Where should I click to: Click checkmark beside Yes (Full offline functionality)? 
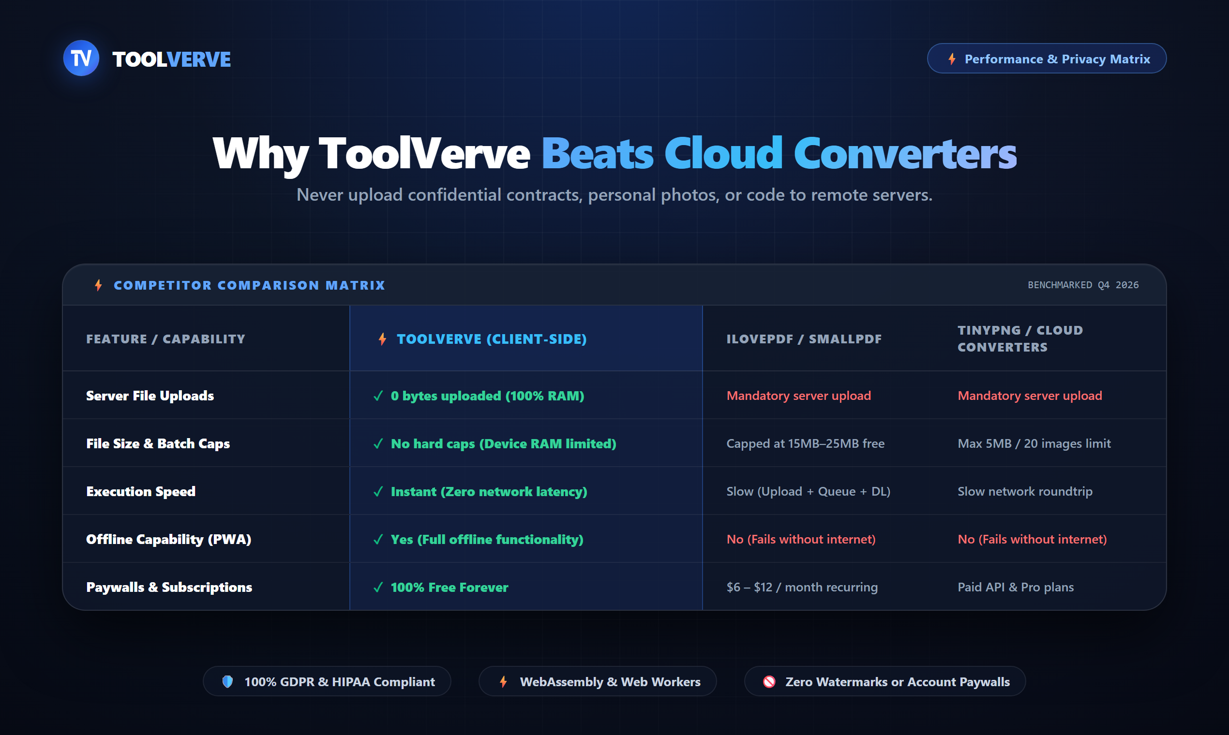point(378,539)
